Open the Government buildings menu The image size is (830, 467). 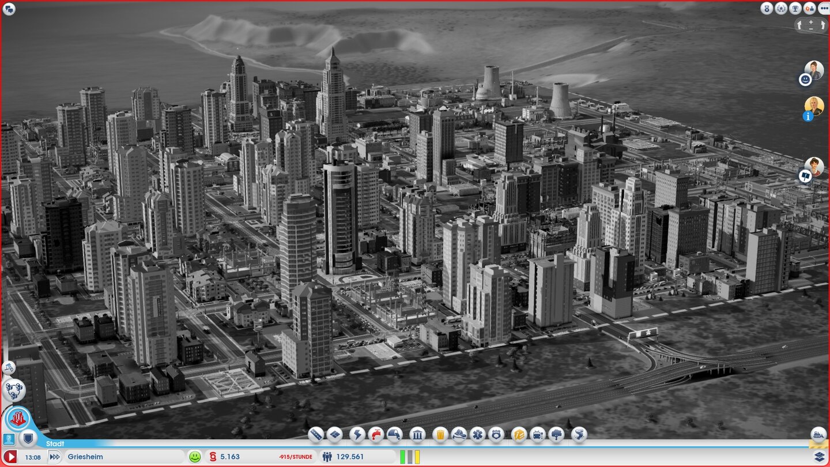click(x=417, y=434)
